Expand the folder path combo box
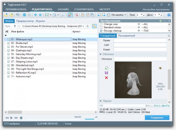 [83, 26]
